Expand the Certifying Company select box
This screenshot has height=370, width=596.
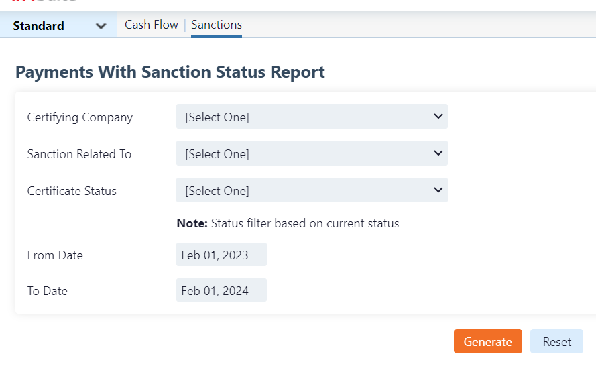(x=312, y=117)
